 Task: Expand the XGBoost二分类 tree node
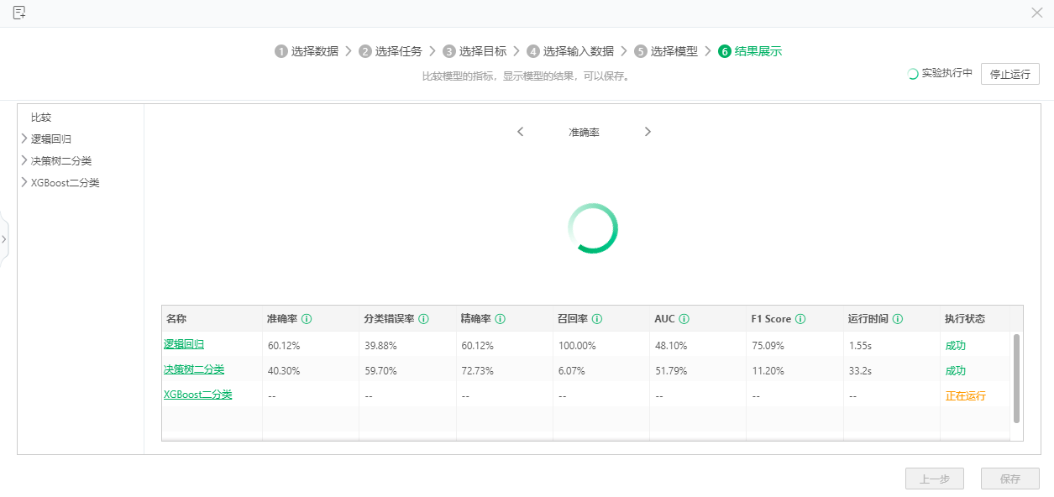(24, 182)
